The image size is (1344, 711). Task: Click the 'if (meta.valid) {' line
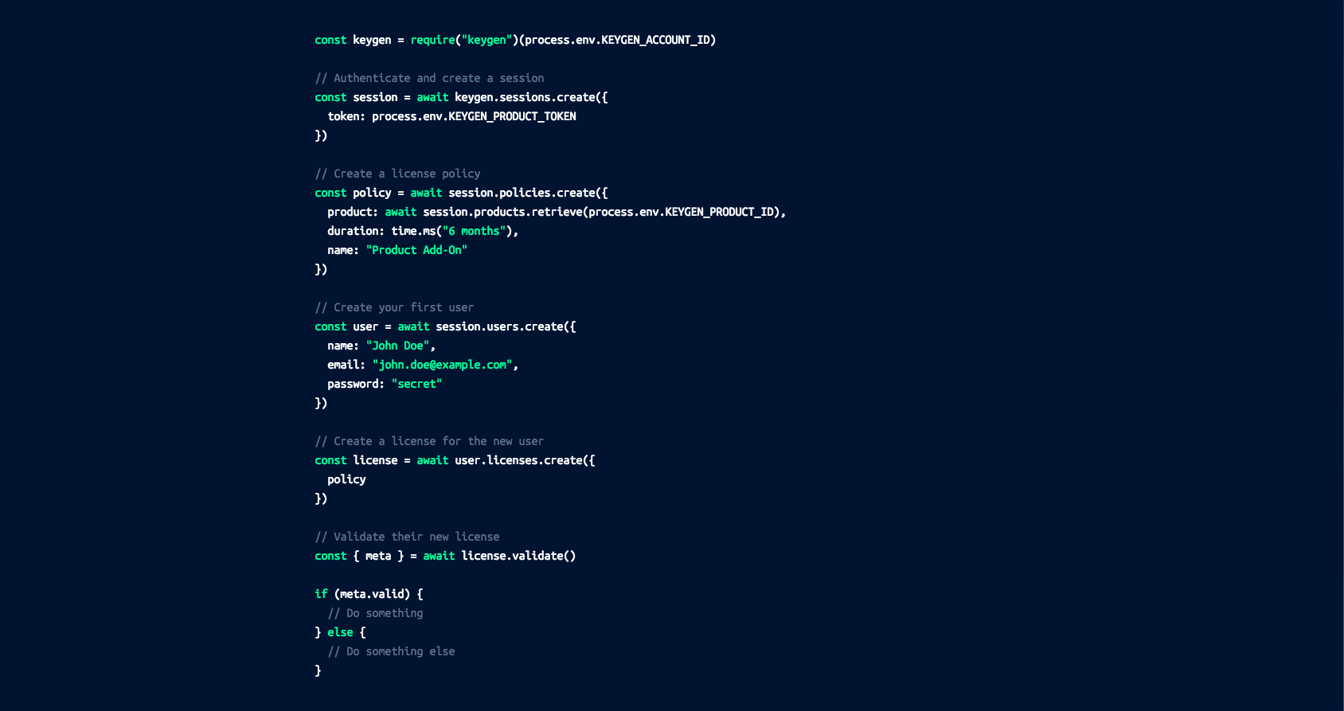tap(369, 594)
